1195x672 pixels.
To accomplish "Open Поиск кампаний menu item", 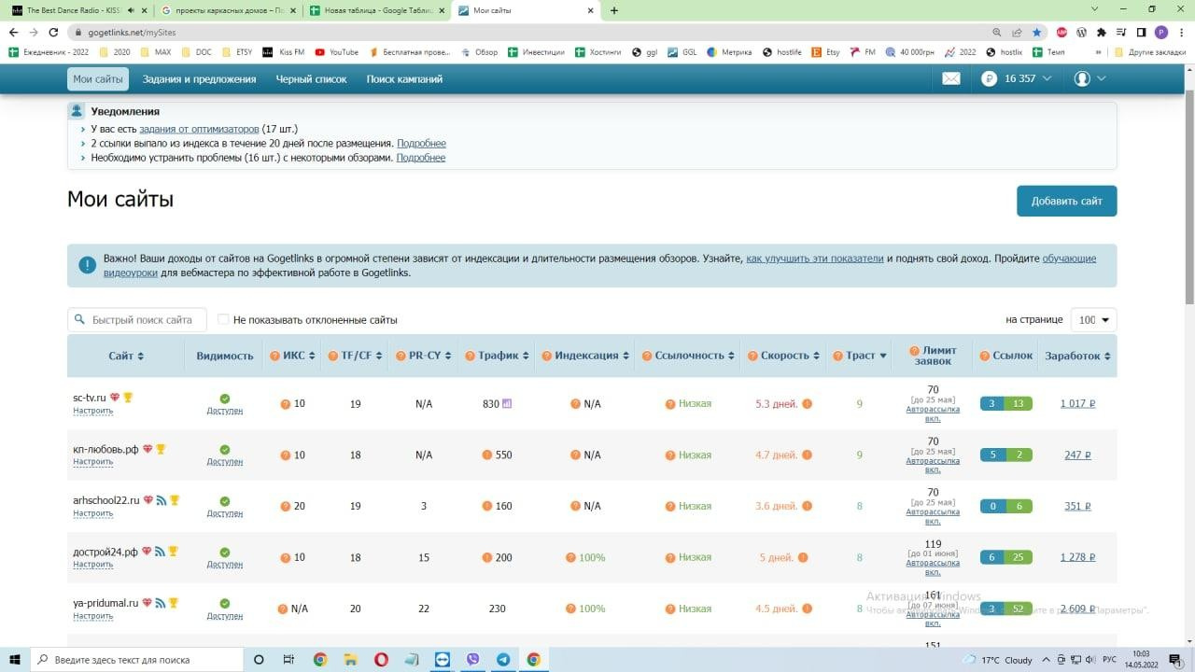I will pyautogui.click(x=404, y=79).
